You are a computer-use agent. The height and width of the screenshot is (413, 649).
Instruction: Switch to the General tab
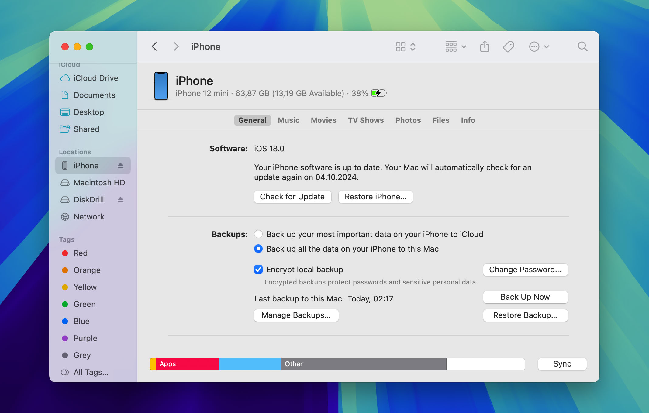coord(252,120)
